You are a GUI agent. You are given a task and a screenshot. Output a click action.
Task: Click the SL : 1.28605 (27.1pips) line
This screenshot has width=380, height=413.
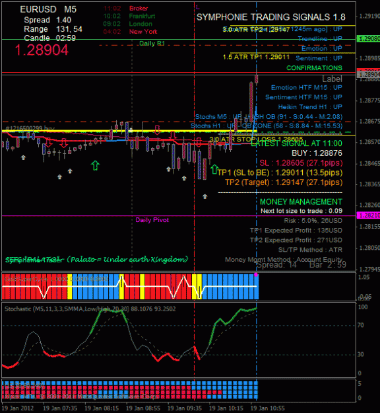point(301,163)
